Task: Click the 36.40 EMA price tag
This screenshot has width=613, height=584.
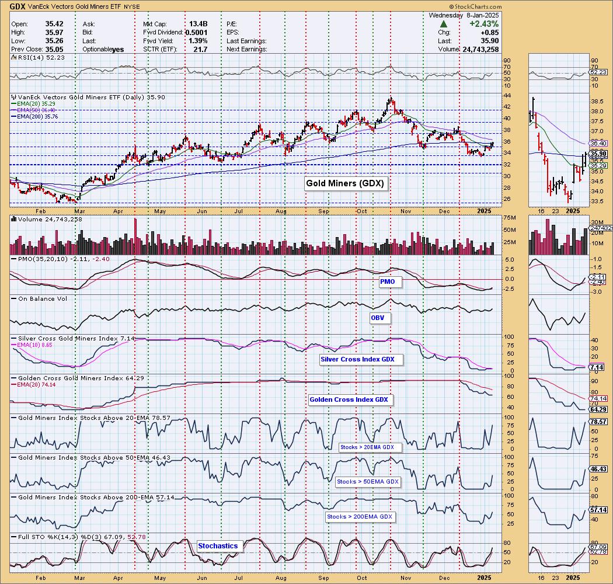Action: (599, 144)
